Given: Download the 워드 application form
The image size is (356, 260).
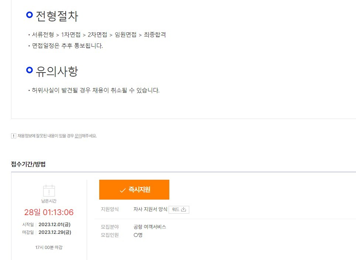Looking at the screenshot, I should coord(179,210).
